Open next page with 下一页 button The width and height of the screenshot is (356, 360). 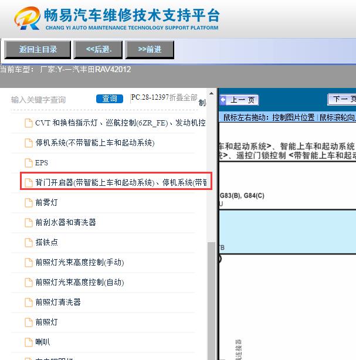point(343,99)
